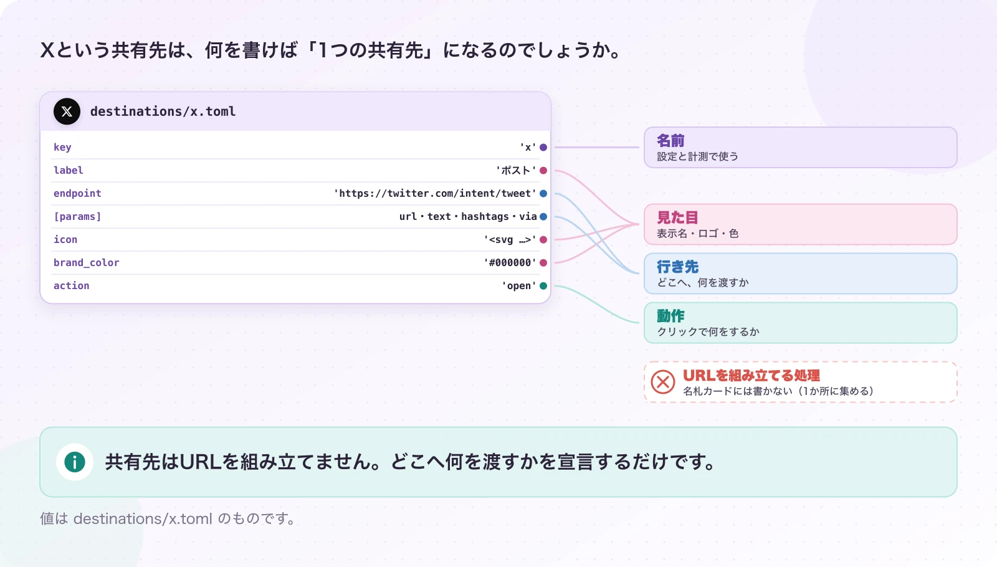Screen dimensions: 997x567
Task: Click the pink dot on the brand_color row
Action: pos(543,263)
